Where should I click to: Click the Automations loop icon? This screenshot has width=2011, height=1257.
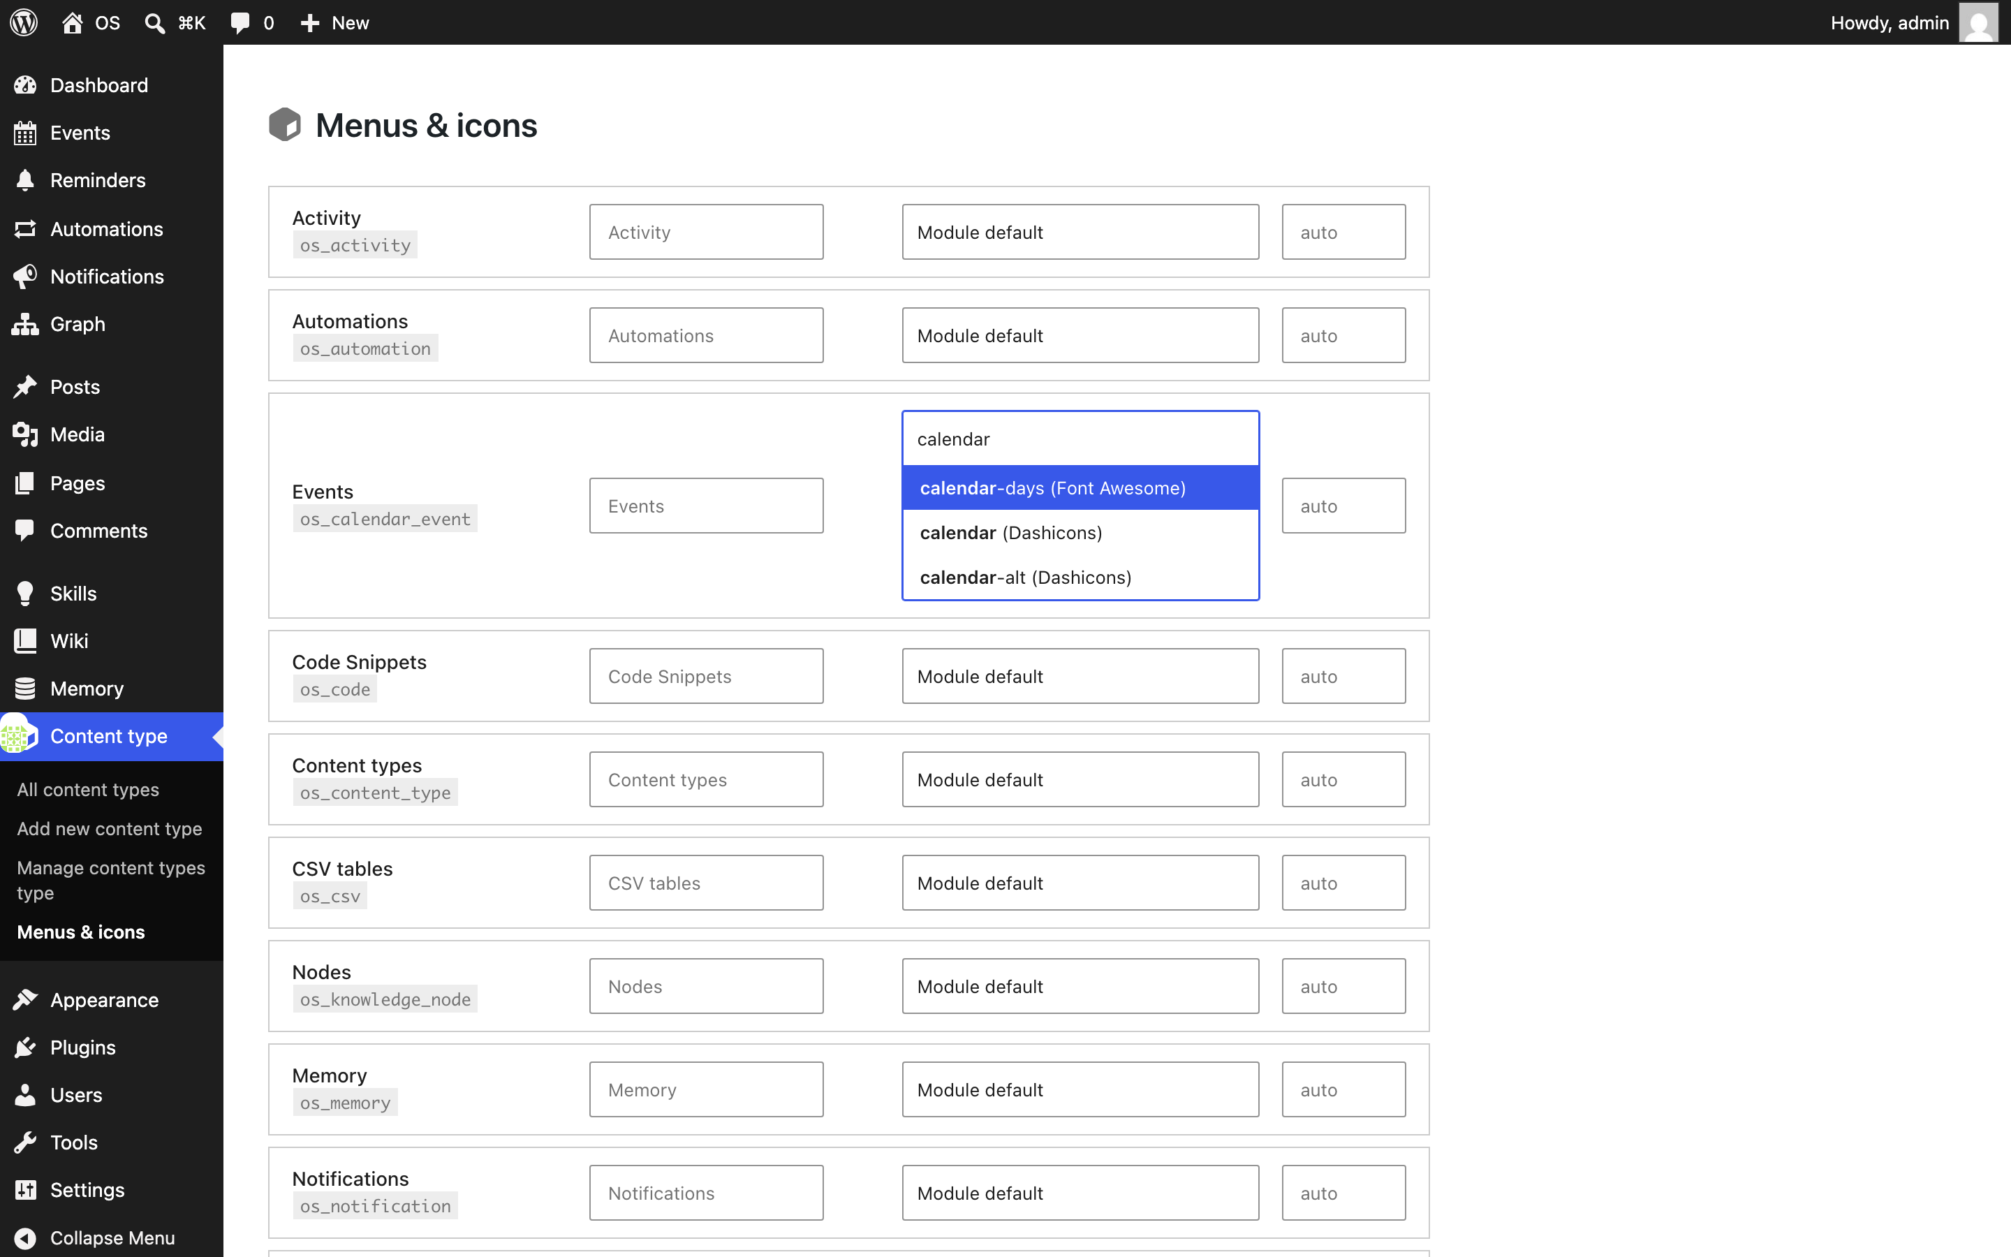(25, 228)
